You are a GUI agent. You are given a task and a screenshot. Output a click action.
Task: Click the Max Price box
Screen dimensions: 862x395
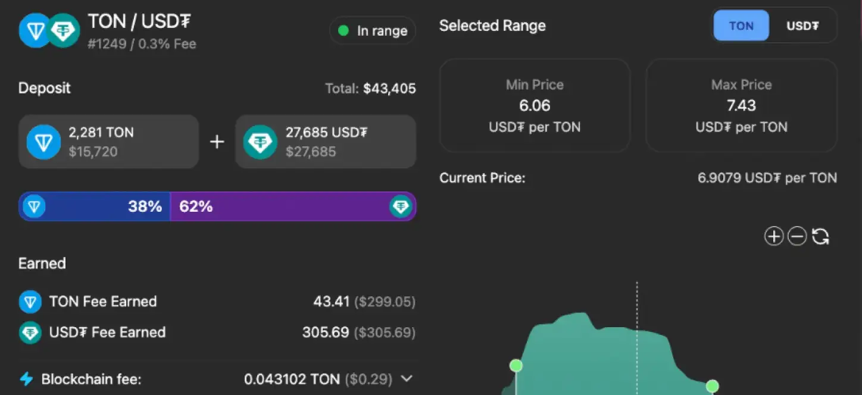tap(741, 105)
